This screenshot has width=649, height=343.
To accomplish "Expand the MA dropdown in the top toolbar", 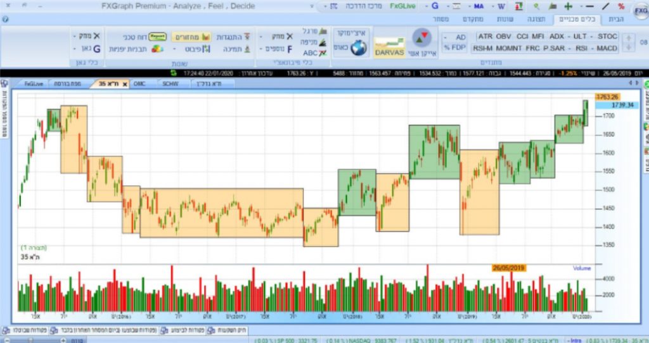I will click(479, 6).
